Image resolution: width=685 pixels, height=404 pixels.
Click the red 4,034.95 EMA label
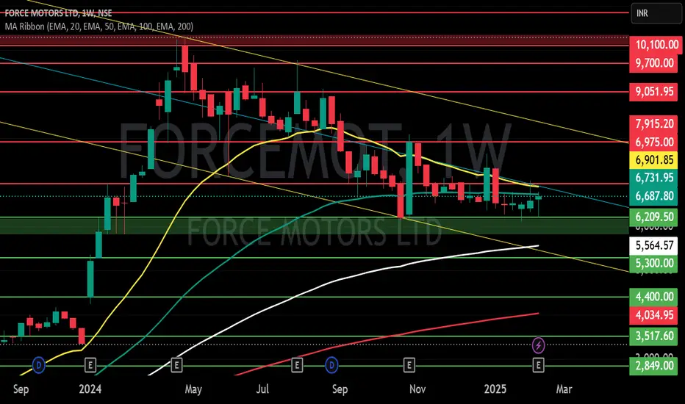click(653, 315)
